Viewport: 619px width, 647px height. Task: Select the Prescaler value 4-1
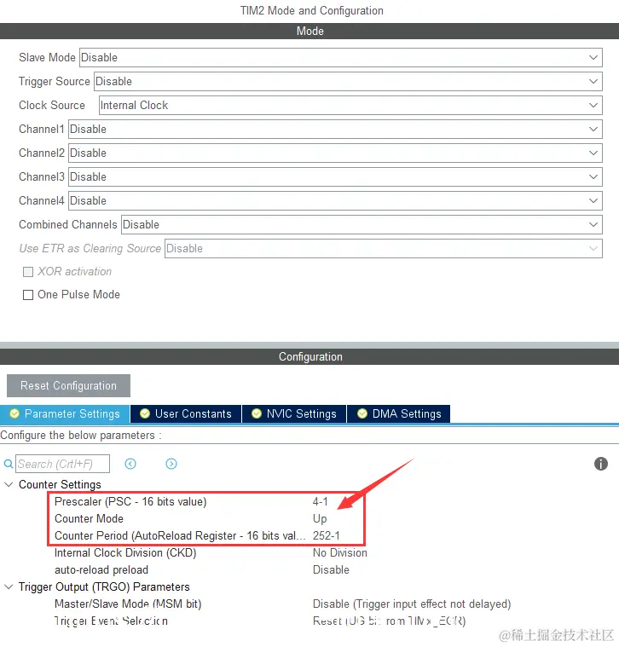[321, 502]
